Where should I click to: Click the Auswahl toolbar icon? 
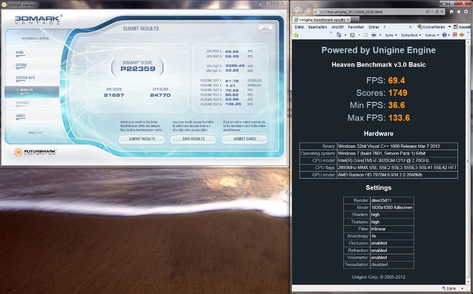pyautogui.click(x=456, y=27)
